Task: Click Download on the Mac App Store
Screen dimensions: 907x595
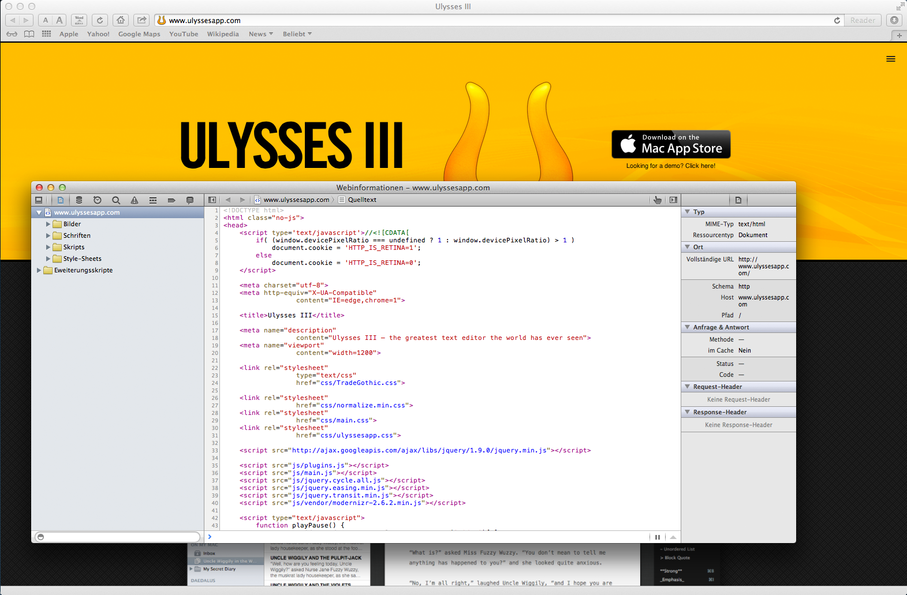Action: click(671, 144)
